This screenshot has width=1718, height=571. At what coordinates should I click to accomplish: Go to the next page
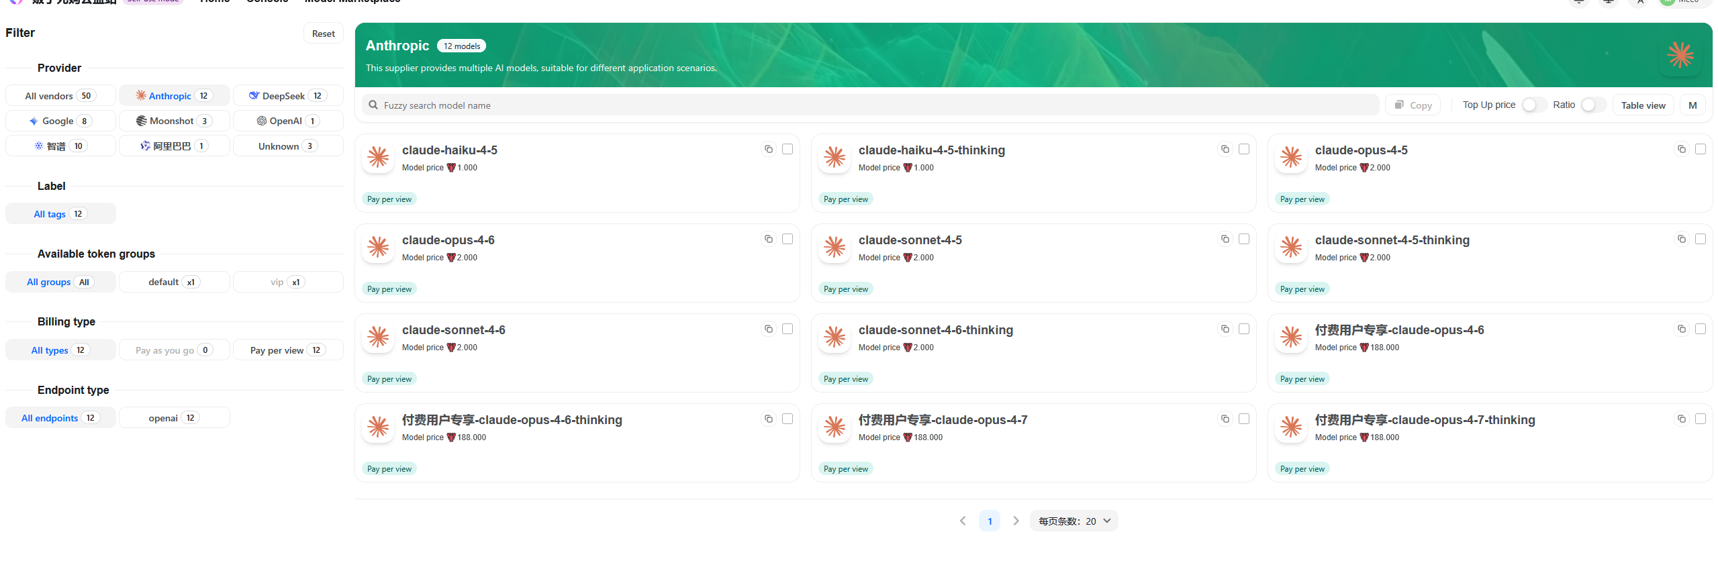pos(1016,521)
